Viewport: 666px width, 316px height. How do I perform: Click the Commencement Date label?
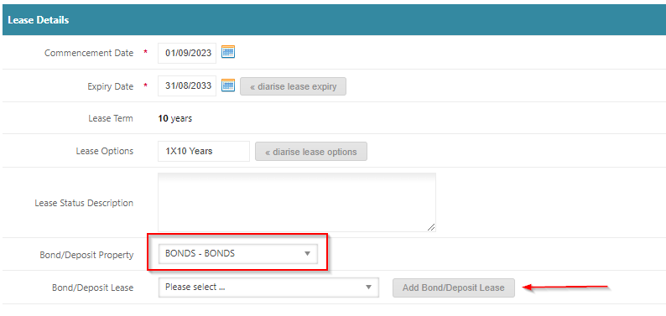[x=89, y=53]
